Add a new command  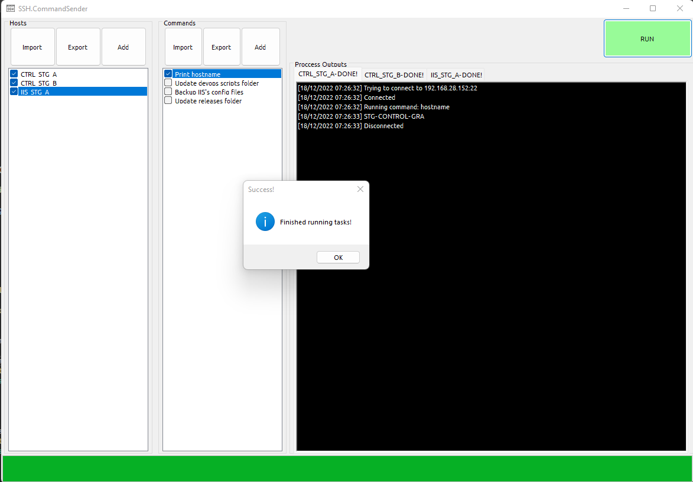[x=261, y=47]
